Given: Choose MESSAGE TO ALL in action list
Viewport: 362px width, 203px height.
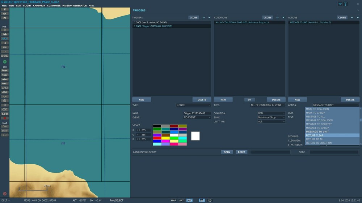Looking at the screenshot, I should (332, 117).
